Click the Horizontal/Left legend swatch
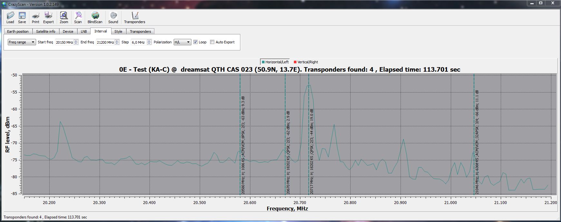This screenshot has height=222, width=561. point(263,62)
